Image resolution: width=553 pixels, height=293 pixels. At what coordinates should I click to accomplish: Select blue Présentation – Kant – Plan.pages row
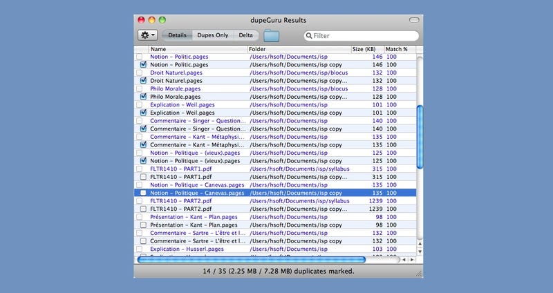tap(275, 217)
